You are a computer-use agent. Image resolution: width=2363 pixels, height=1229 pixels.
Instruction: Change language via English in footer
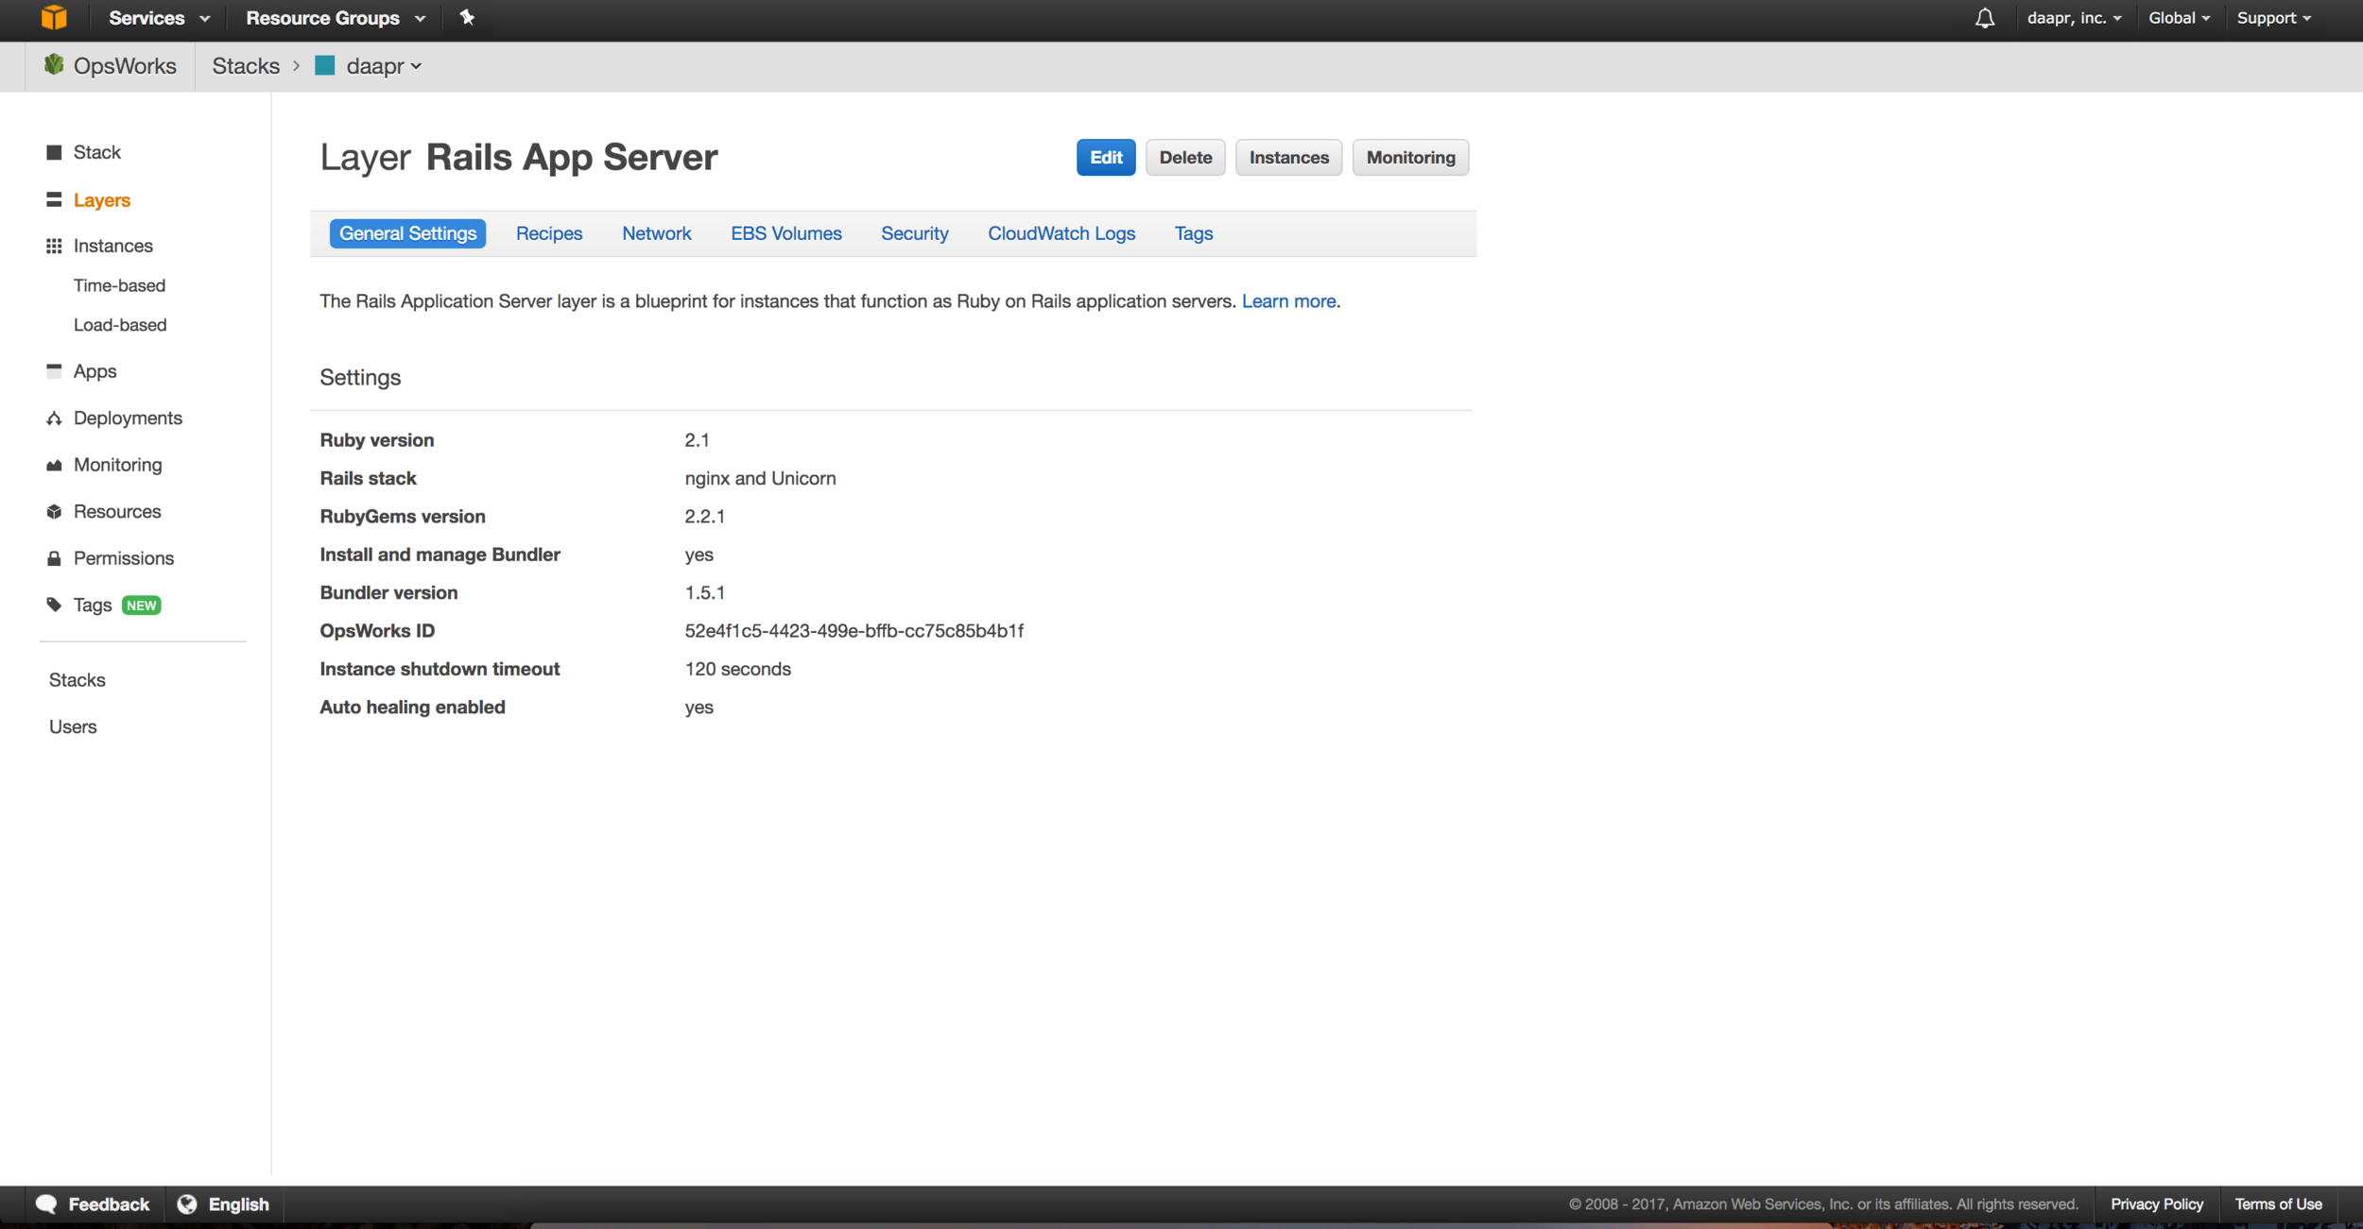click(239, 1204)
